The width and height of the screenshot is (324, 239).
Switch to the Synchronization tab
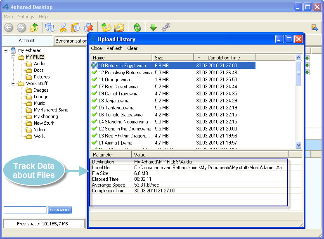pos(71,41)
